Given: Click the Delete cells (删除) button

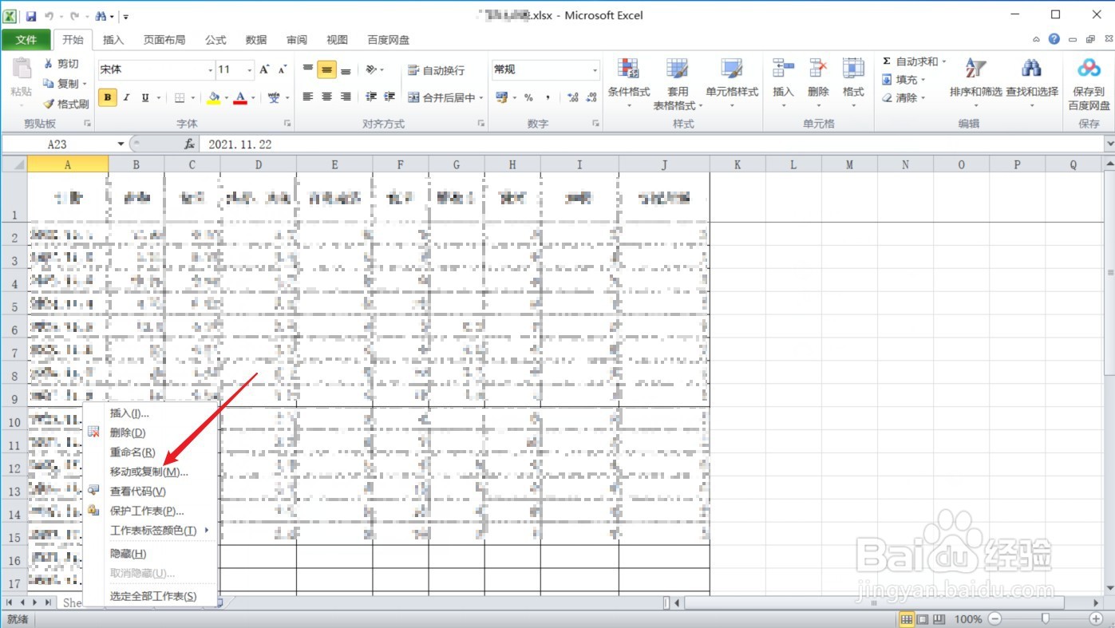Looking at the screenshot, I should [x=818, y=84].
